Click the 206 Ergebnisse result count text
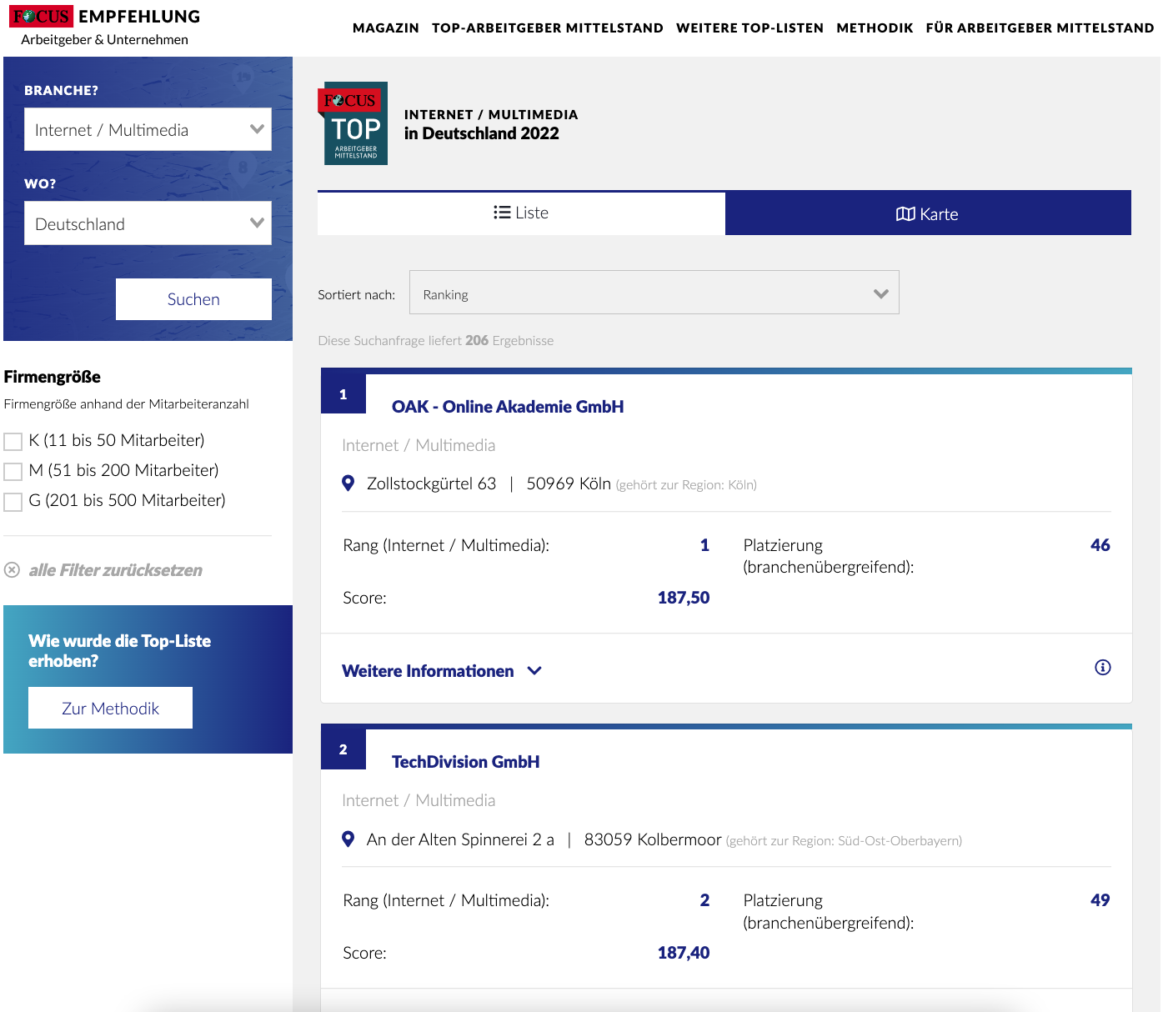The image size is (1168, 1012). pos(509,340)
